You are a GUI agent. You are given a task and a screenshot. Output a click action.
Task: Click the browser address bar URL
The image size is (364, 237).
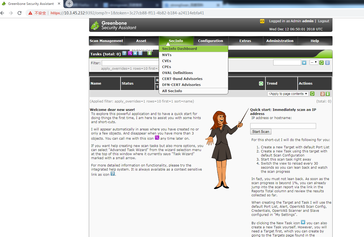point(127,13)
